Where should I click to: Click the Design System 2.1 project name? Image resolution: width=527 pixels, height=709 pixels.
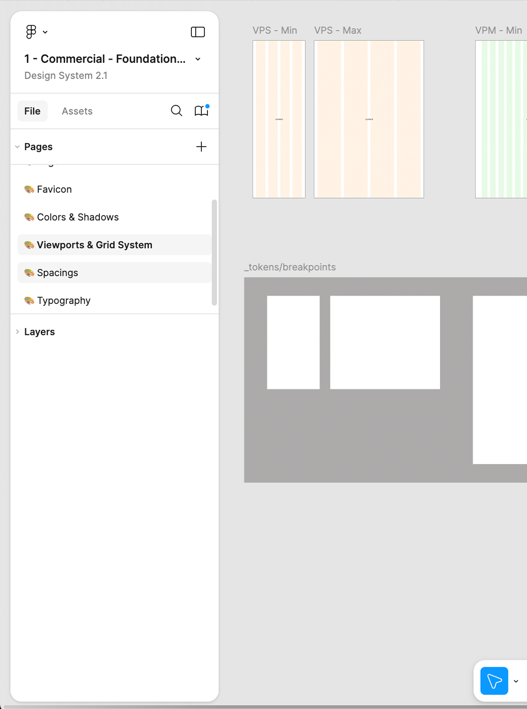[66, 76]
